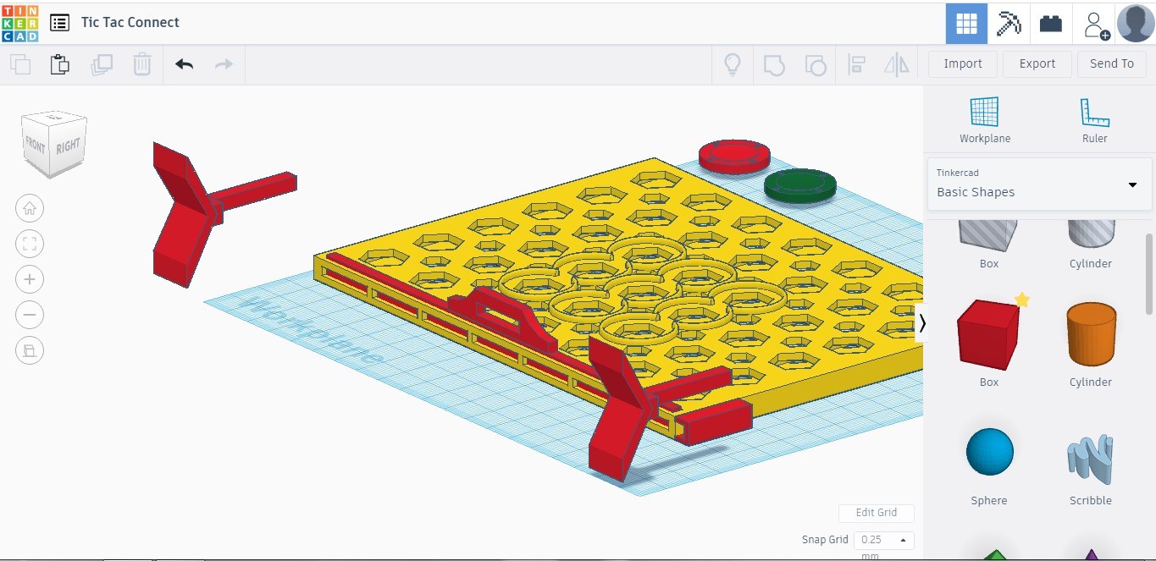
Task: Redo the last action
Action: (224, 64)
